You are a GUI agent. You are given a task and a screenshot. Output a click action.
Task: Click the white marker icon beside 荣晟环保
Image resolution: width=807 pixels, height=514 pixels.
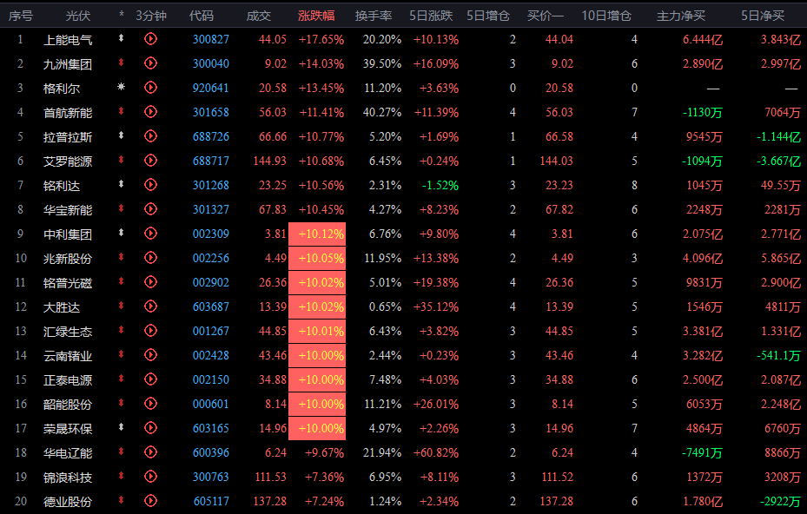(122, 428)
